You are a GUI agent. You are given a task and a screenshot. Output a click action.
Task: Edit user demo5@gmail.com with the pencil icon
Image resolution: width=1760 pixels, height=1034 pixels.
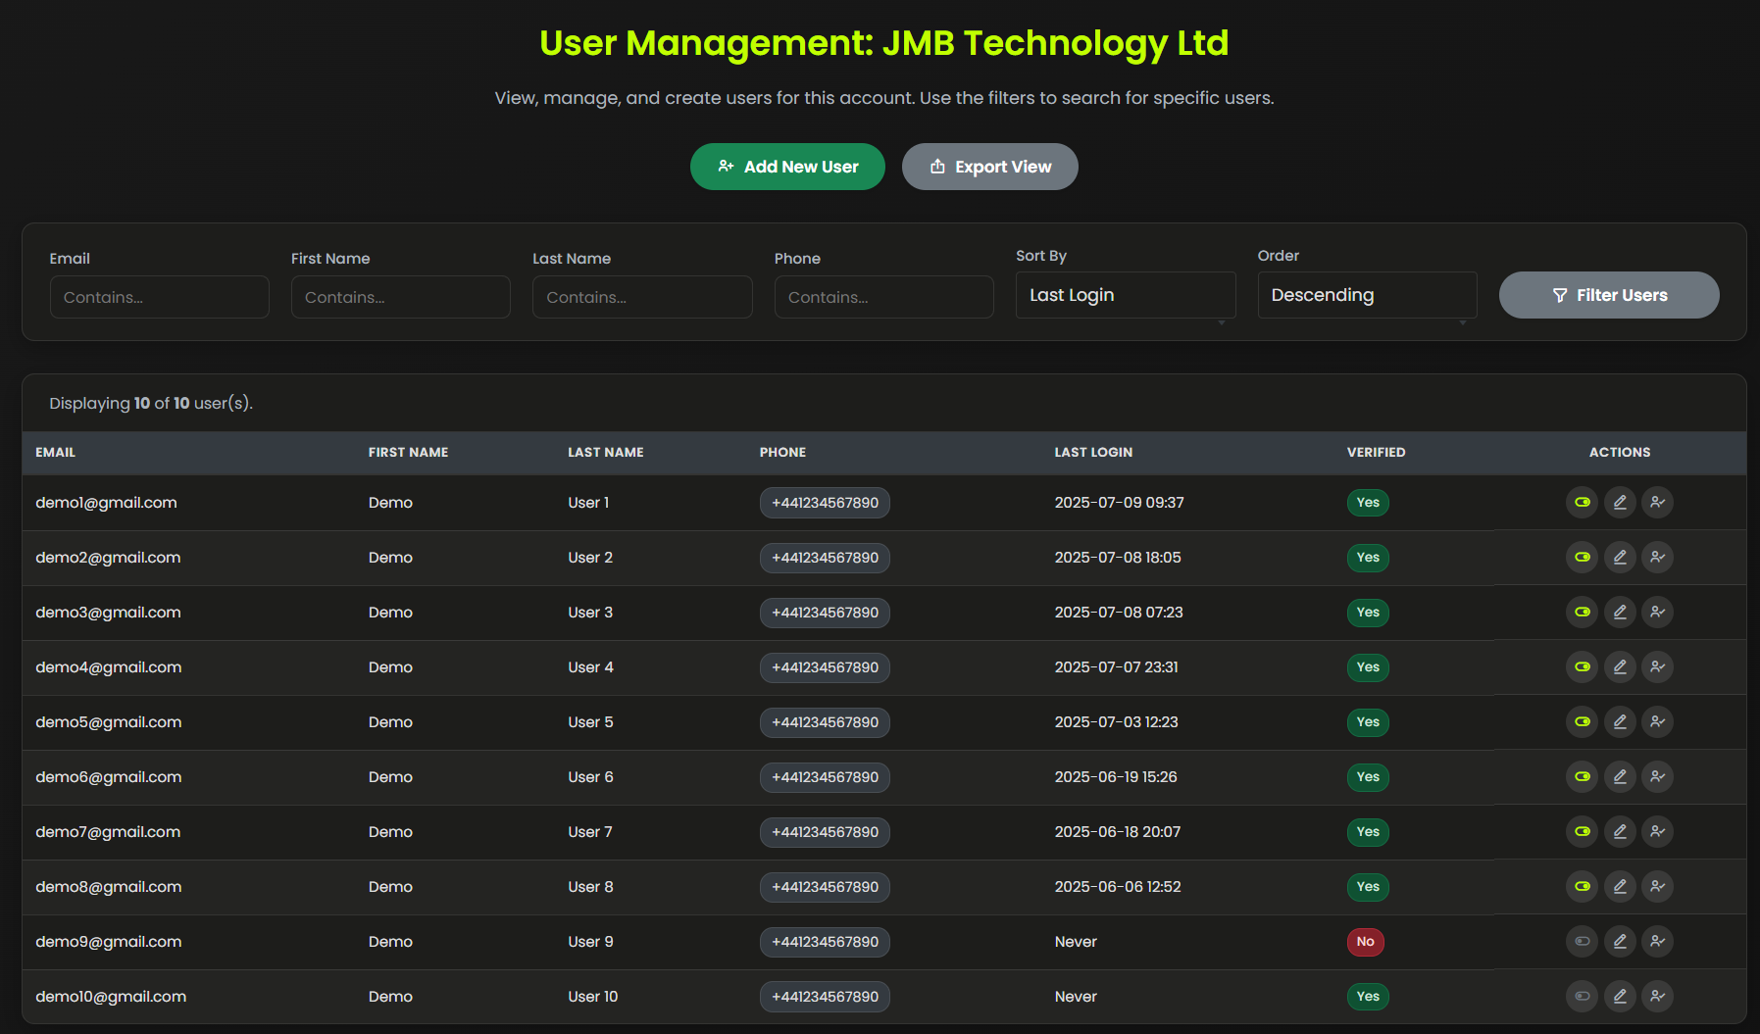[1620, 722]
